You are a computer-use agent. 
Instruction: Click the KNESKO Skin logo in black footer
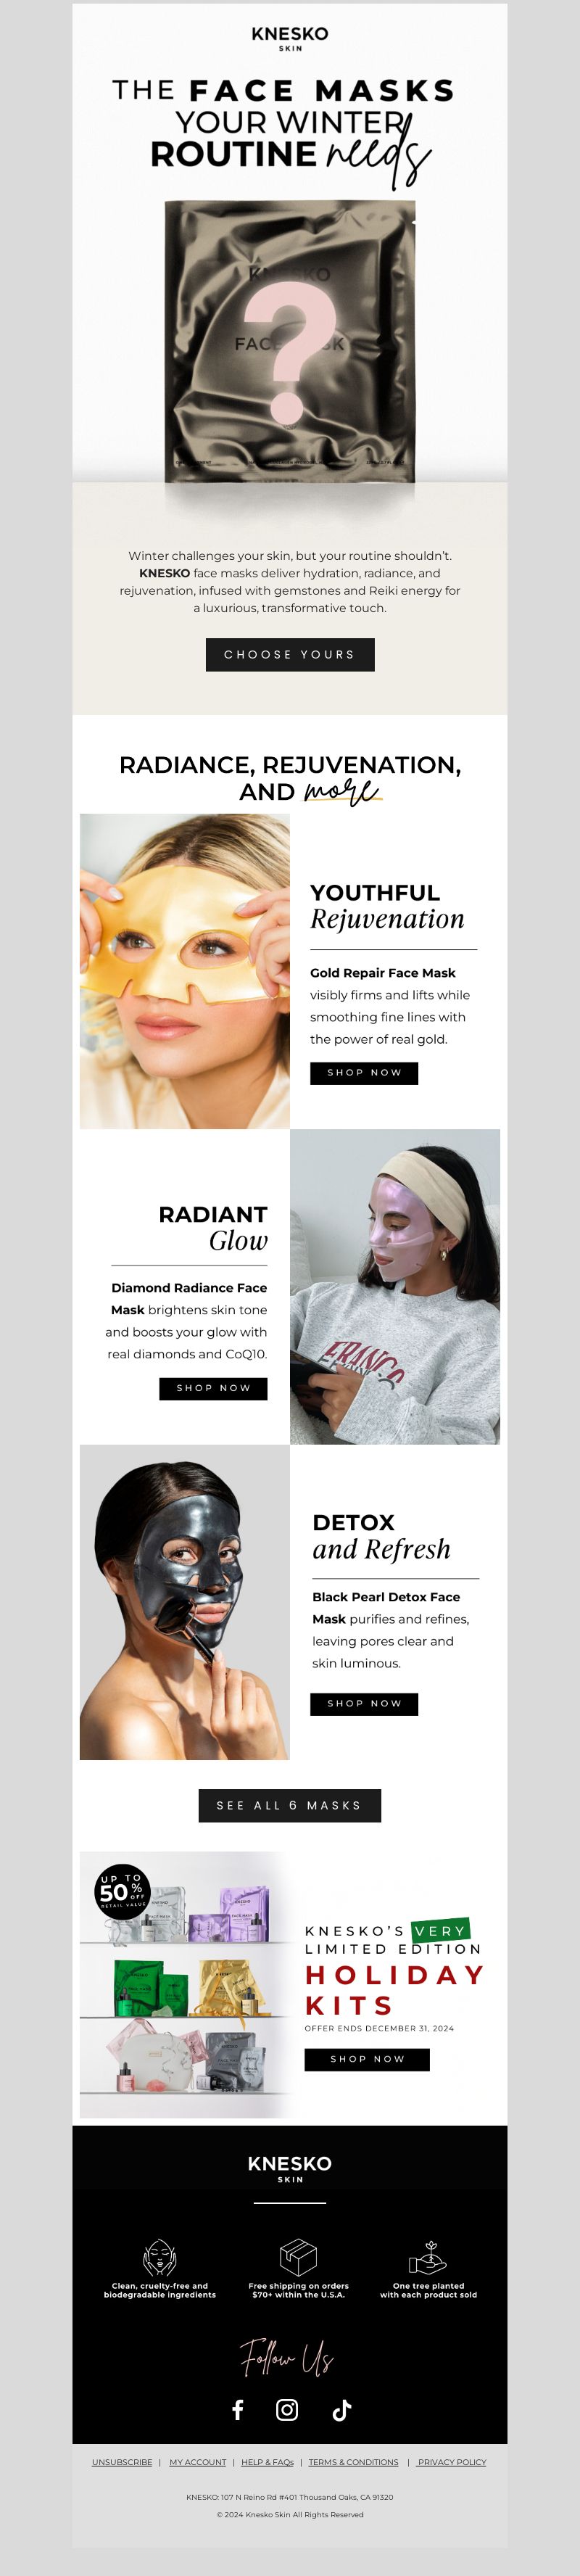pos(290,2167)
